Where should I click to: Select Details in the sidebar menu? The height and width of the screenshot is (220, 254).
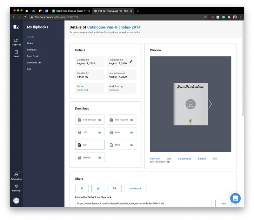[30, 37]
